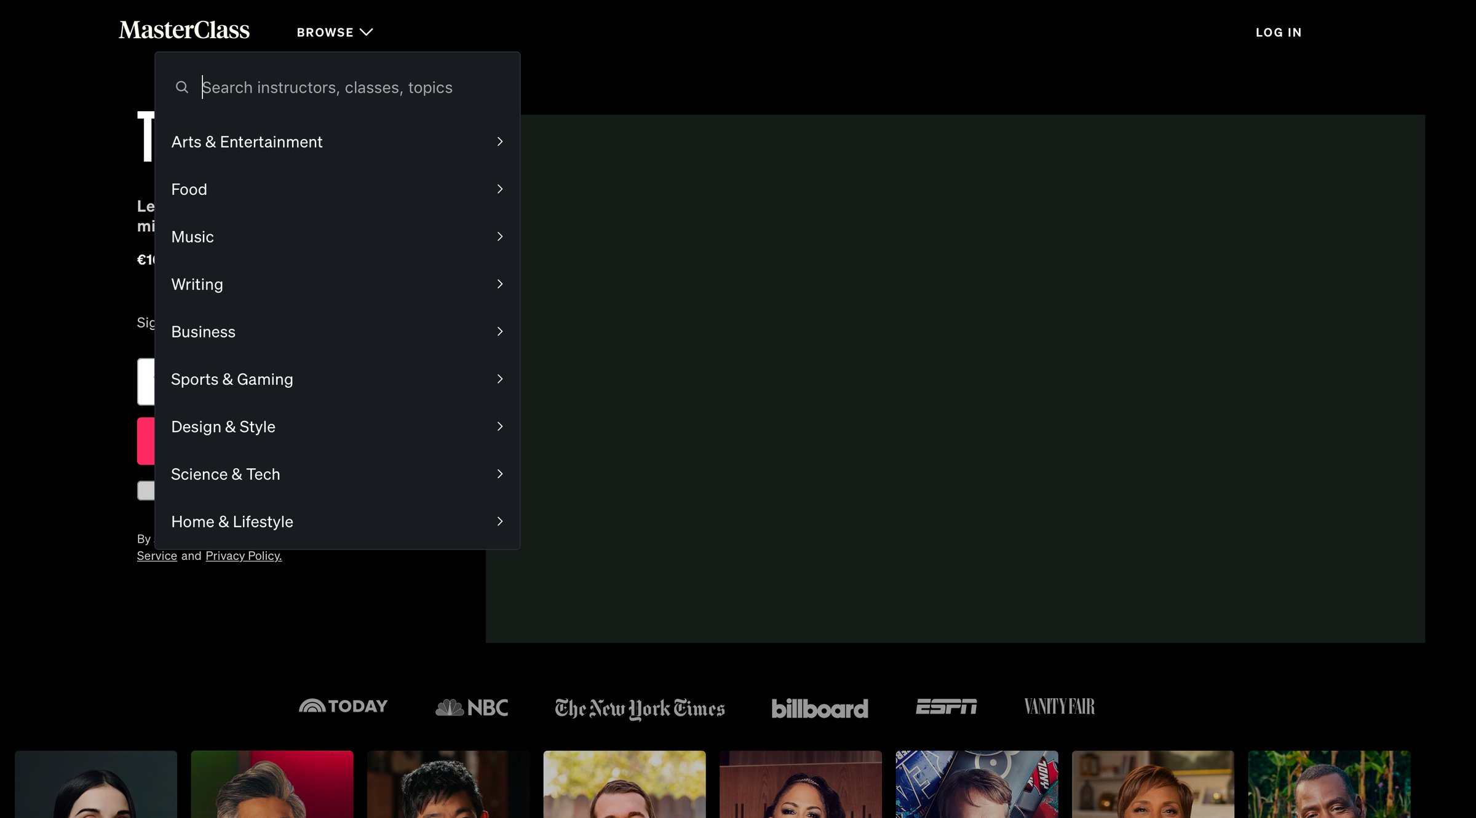Expand the Science & Tech chevron arrow
Image resolution: width=1476 pixels, height=818 pixels.
[500, 474]
